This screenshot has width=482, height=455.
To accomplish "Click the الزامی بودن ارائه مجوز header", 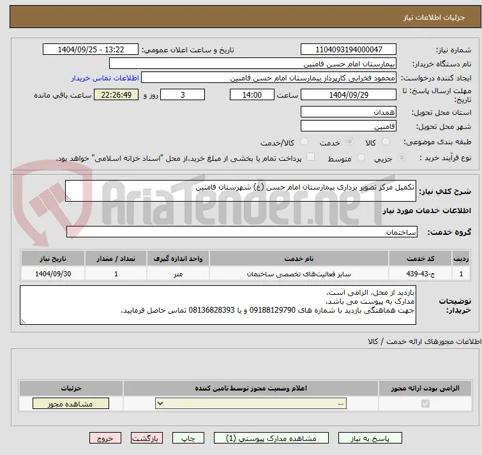I will tap(425, 389).
